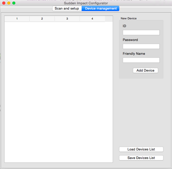Select the Device management tab

point(101,8)
